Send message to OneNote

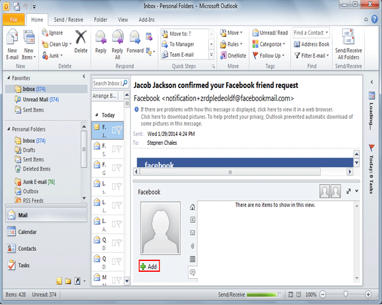pos(233,56)
